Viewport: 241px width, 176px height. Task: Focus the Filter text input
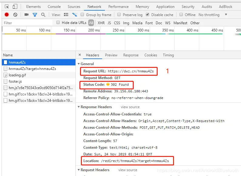pos(28,23)
